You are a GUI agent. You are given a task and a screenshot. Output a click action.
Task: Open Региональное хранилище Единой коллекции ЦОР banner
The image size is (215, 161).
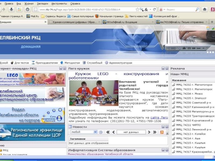33,133
